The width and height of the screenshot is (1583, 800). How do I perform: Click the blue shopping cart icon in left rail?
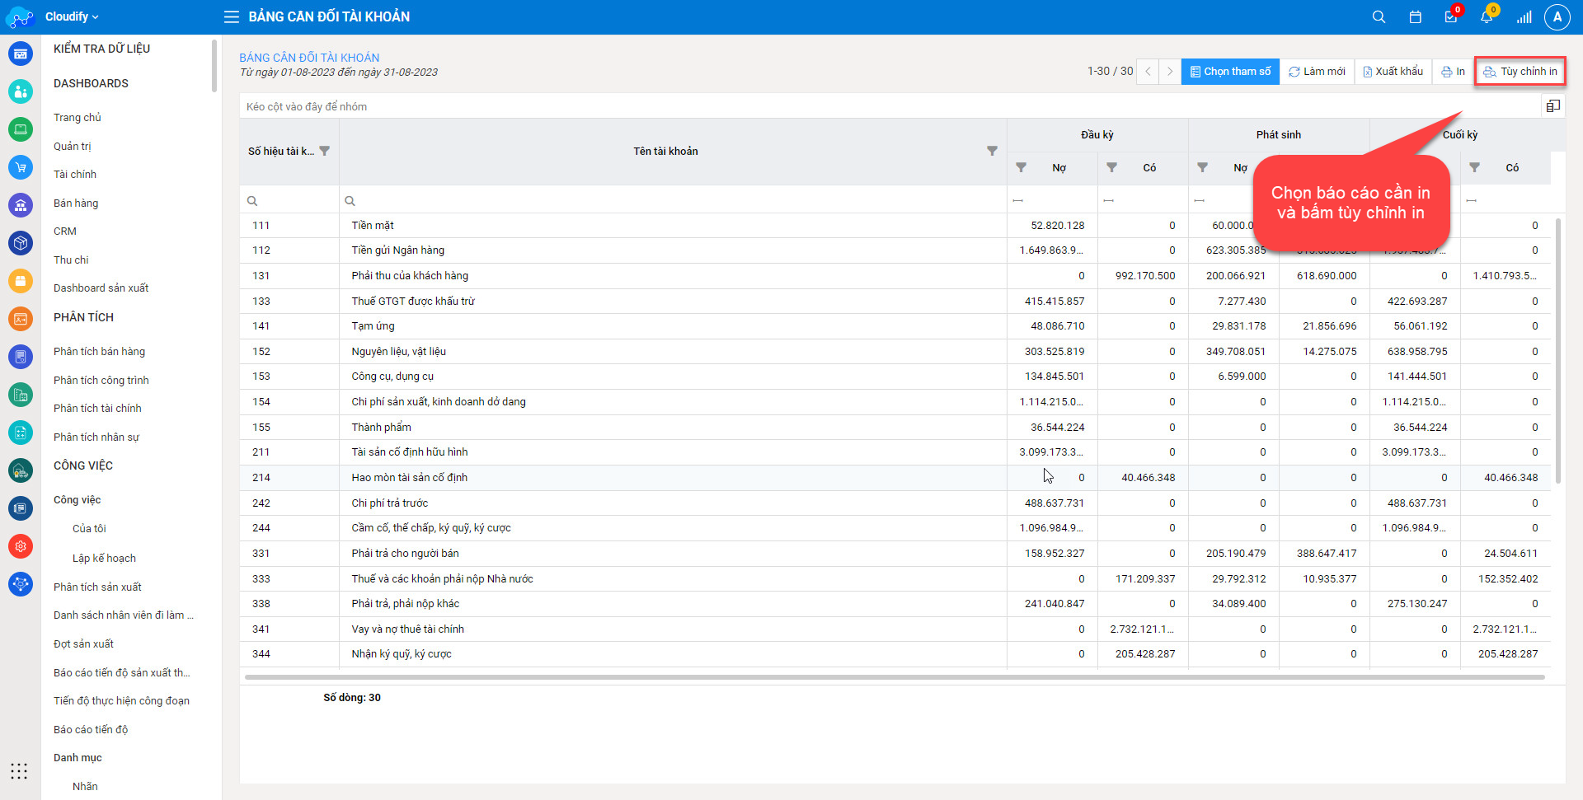pyautogui.click(x=21, y=167)
